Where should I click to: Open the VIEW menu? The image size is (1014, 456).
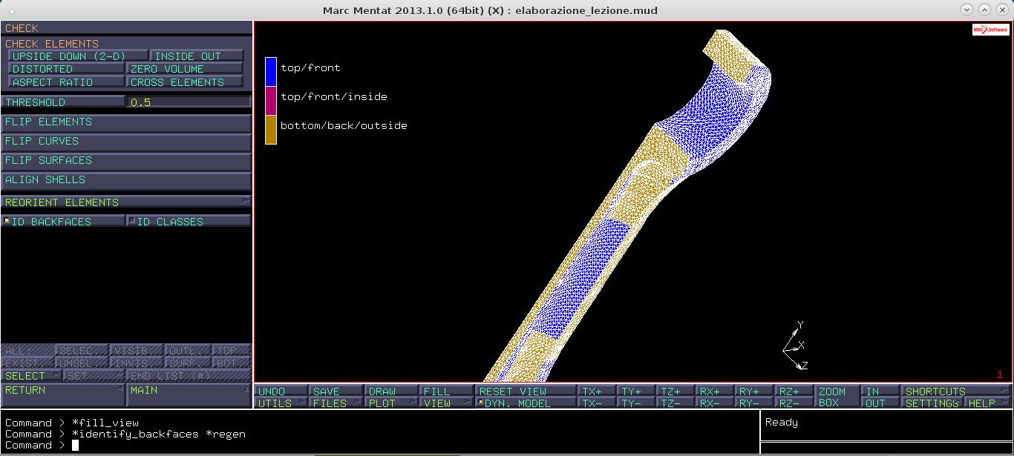(x=447, y=403)
